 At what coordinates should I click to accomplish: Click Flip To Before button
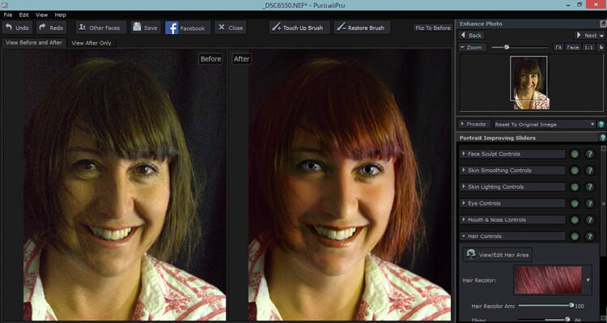coord(433,28)
